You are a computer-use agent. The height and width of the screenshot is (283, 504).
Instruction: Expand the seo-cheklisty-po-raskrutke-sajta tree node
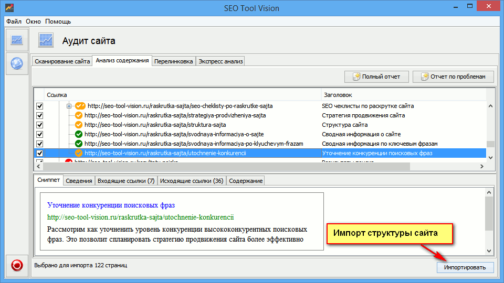(69, 106)
